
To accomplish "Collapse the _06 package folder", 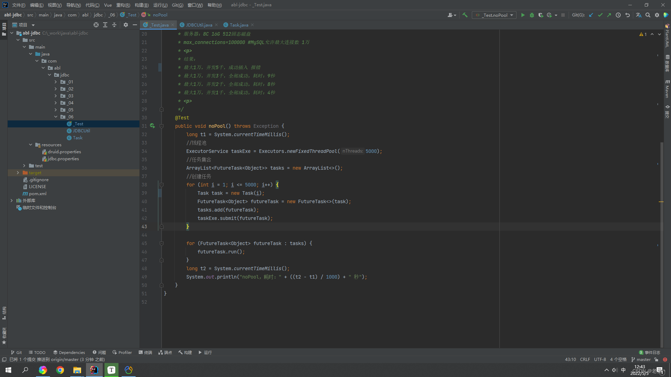I will click(56, 117).
